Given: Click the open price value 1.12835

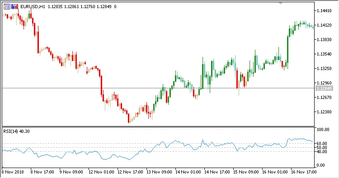Looking at the screenshot, I should click(55, 7).
